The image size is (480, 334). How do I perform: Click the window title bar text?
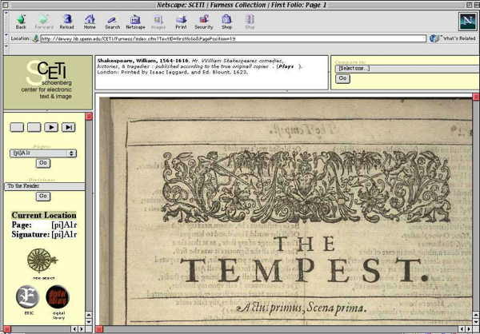(x=242, y=5)
